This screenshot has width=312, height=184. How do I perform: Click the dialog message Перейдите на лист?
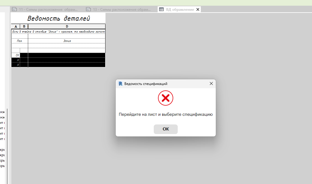tap(165, 115)
